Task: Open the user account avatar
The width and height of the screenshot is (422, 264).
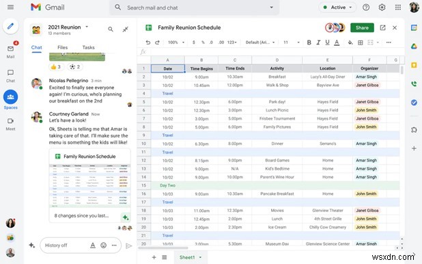Action: point(414,8)
